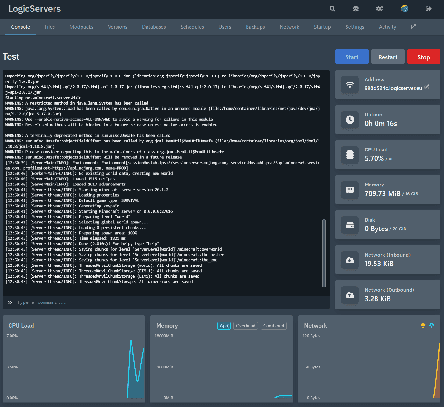This screenshot has width=444, height=407.
Task: Click the Disk drive icon
Action: tap(350, 225)
